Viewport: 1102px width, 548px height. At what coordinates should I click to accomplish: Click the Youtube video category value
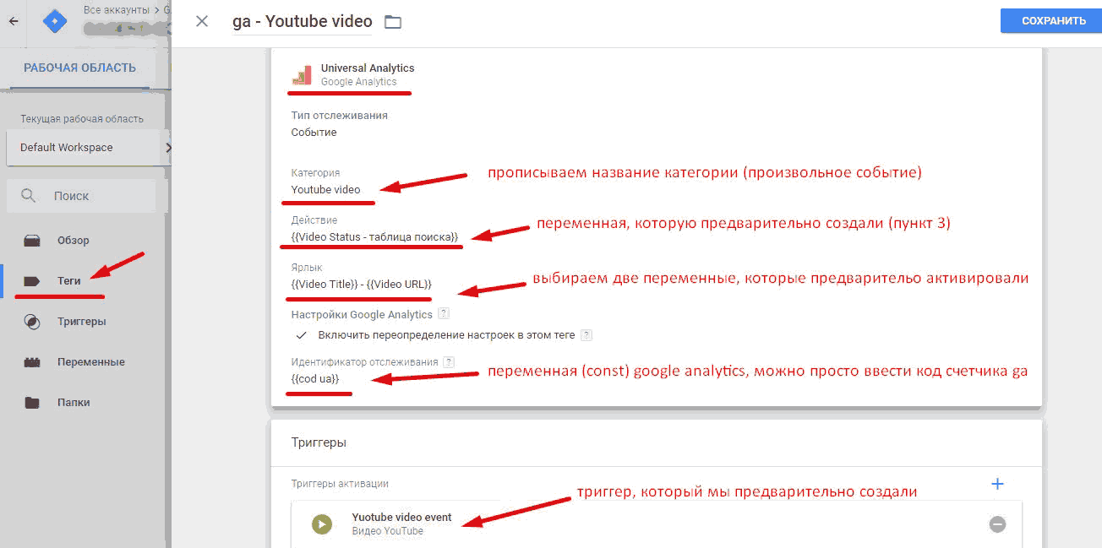pos(325,190)
